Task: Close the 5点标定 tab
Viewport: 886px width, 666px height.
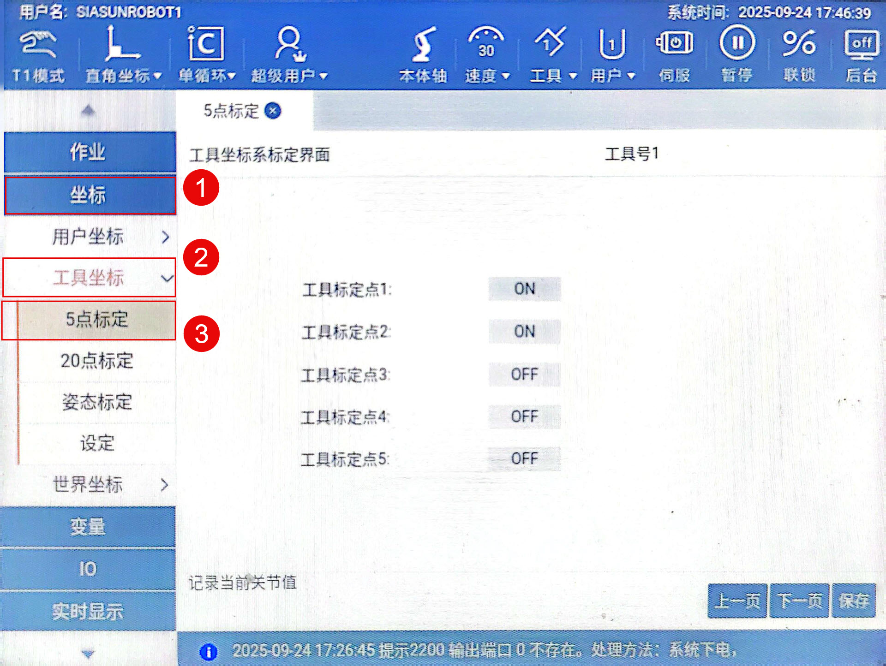Action: [273, 111]
